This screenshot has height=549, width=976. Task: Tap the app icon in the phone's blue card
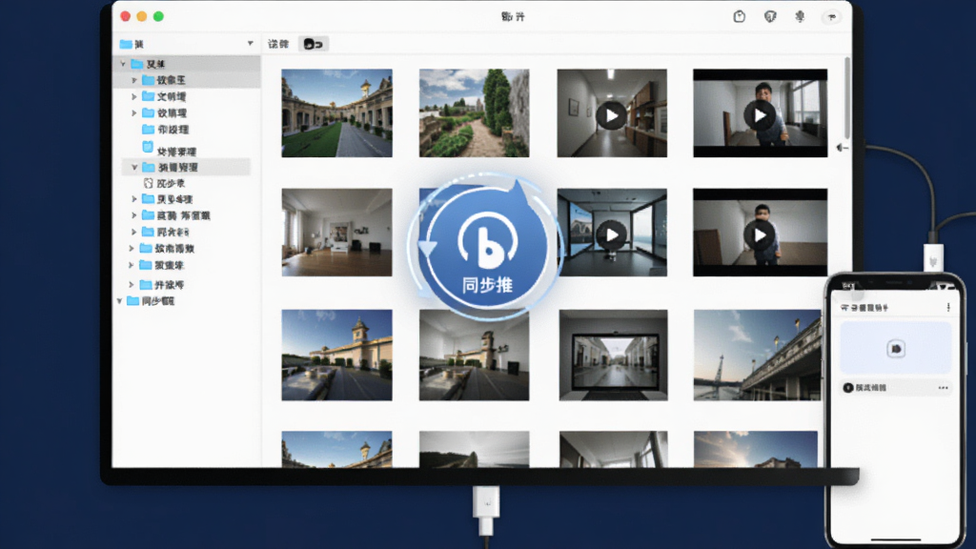(x=896, y=349)
